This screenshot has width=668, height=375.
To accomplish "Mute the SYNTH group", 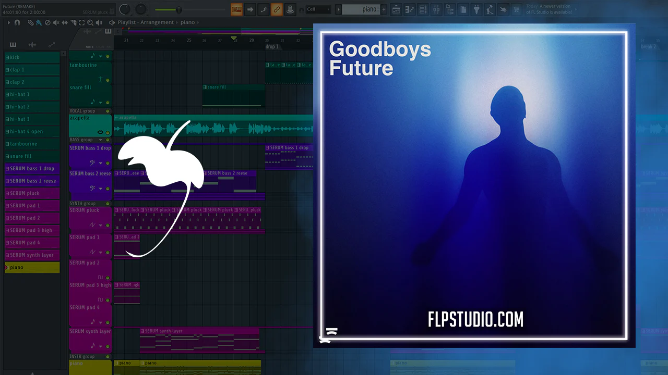I will coord(108,204).
